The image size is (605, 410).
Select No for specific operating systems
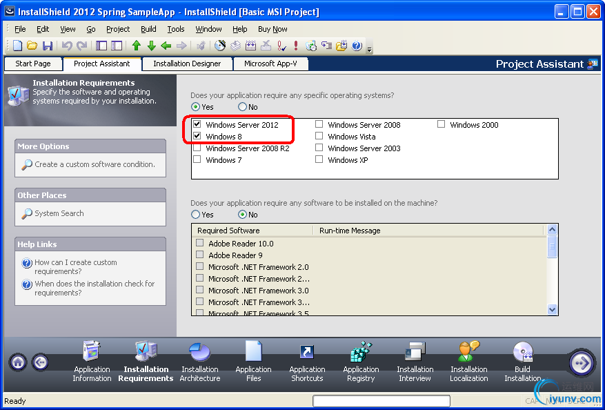click(242, 107)
